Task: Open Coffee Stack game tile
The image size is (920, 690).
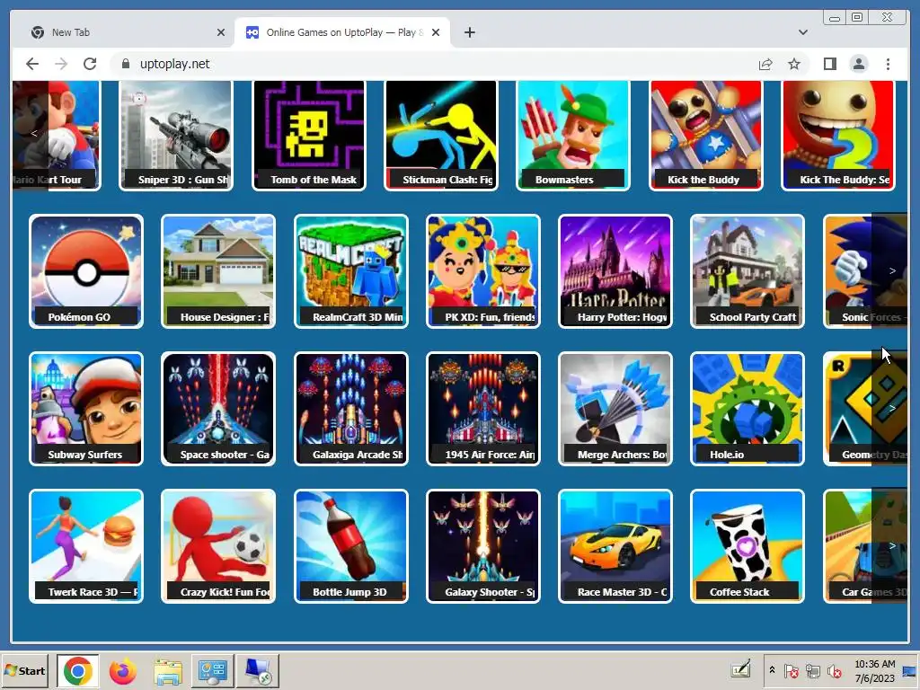Action: pos(747,546)
